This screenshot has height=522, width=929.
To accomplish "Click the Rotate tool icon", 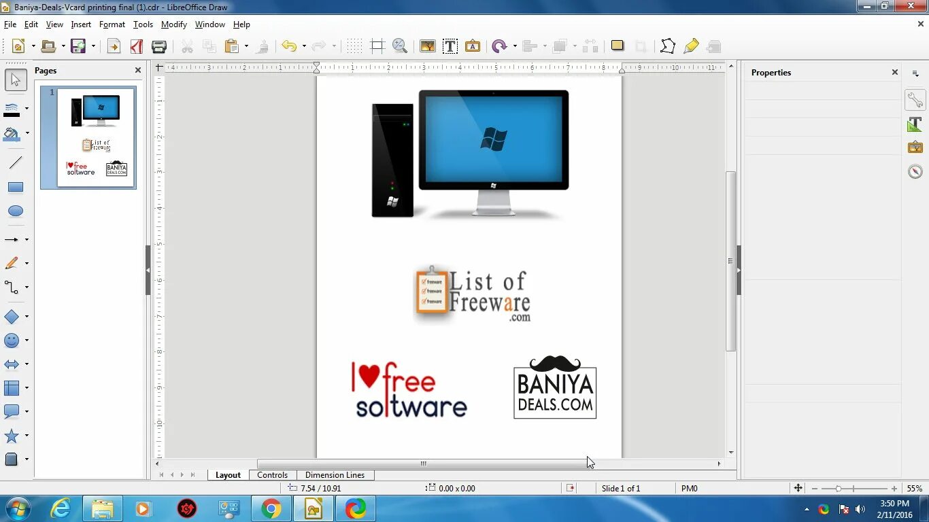I will (499, 46).
